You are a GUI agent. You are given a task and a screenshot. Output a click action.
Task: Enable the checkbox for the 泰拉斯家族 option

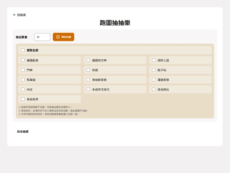88,79
